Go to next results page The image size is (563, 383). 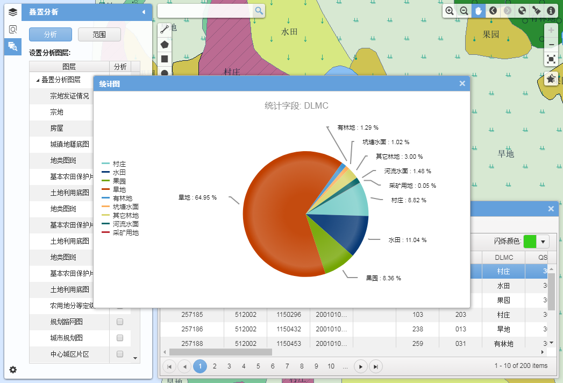point(360,366)
